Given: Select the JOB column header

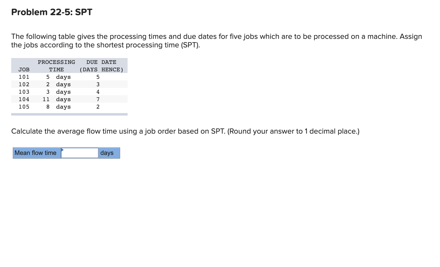Looking at the screenshot, I should [x=24, y=69].
